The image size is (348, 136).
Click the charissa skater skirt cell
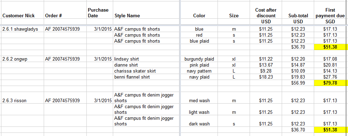coord(146,71)
